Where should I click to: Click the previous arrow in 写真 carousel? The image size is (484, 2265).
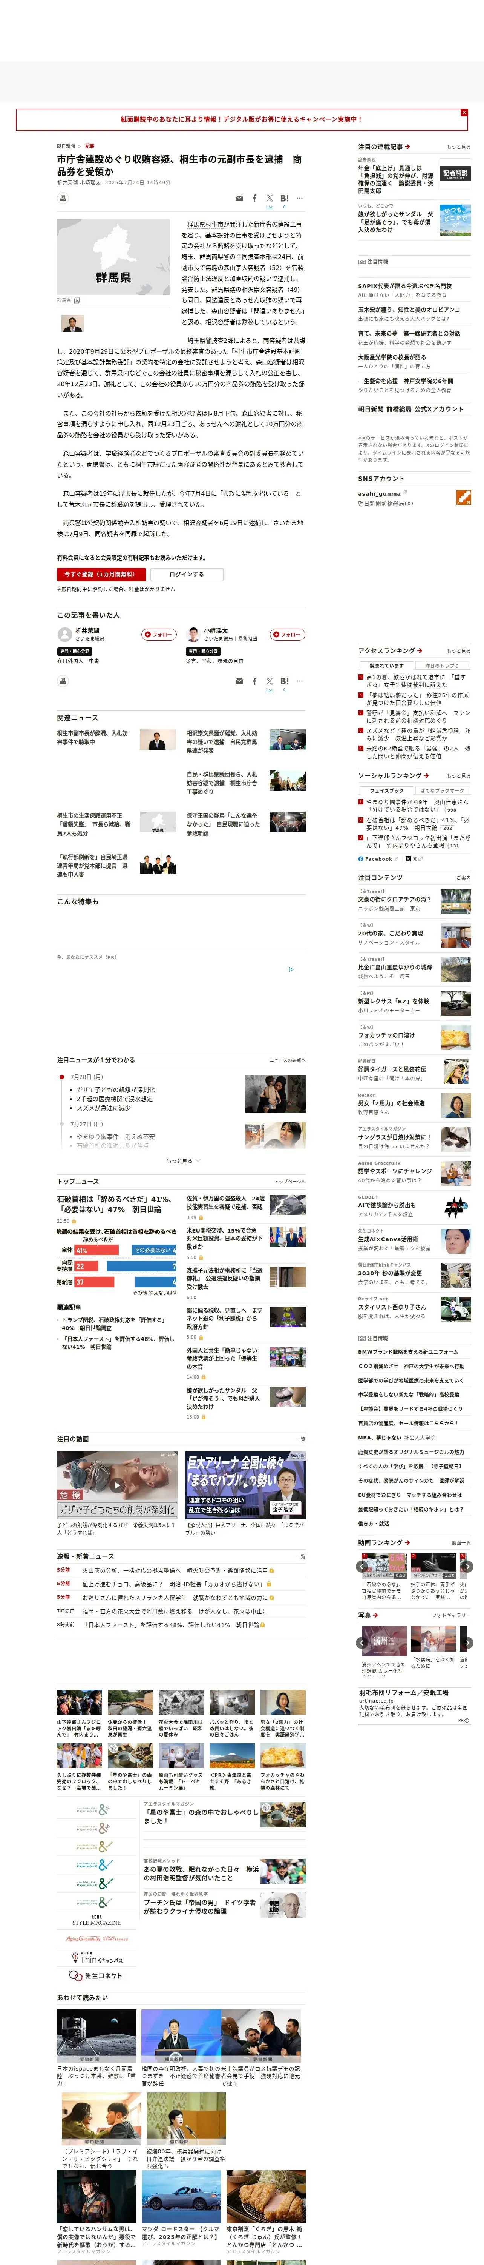pos(361,1643)
